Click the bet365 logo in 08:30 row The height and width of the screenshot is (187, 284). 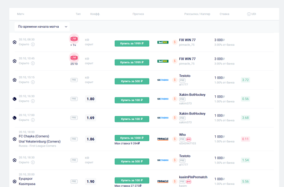(162, 42)
